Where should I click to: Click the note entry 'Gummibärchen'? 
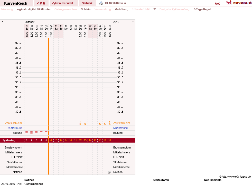coord(34,184)
